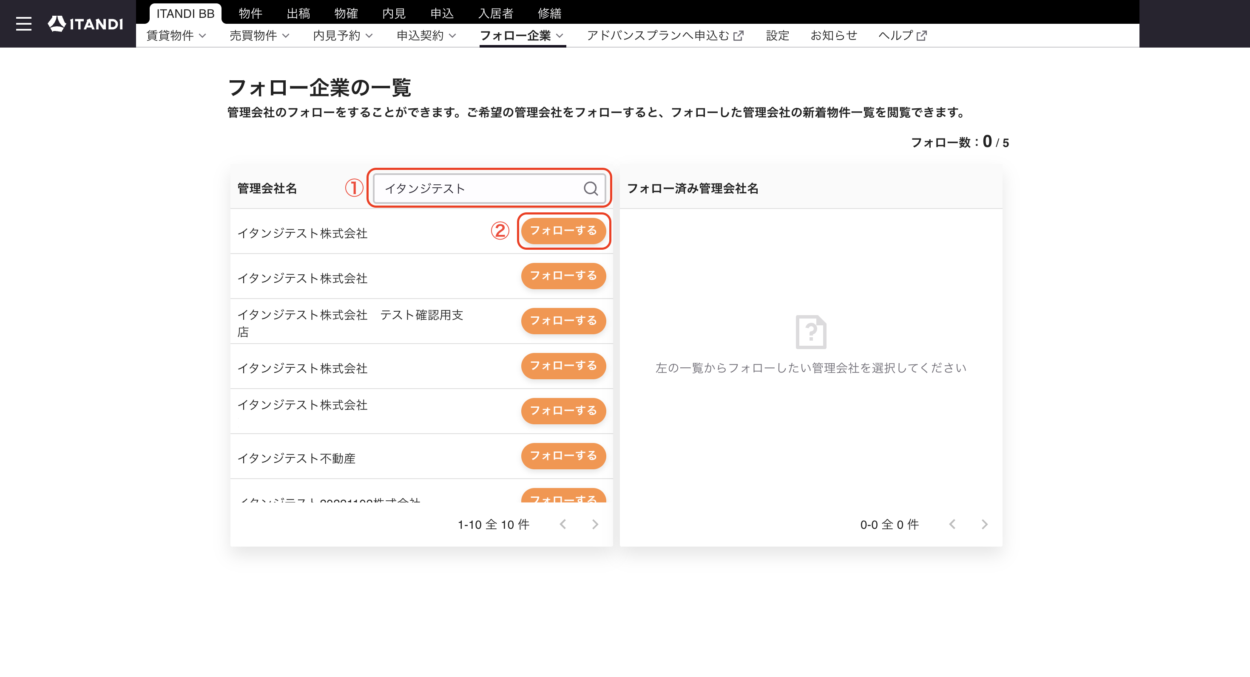The height and width of the screenshot is (677, 1250).
Task: Click the フォロー企業の一覧 heading
Action: 319,88
